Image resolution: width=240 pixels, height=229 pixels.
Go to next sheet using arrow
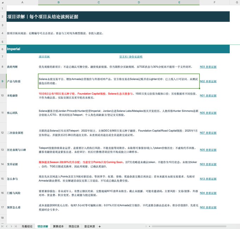tap(11, 227)
